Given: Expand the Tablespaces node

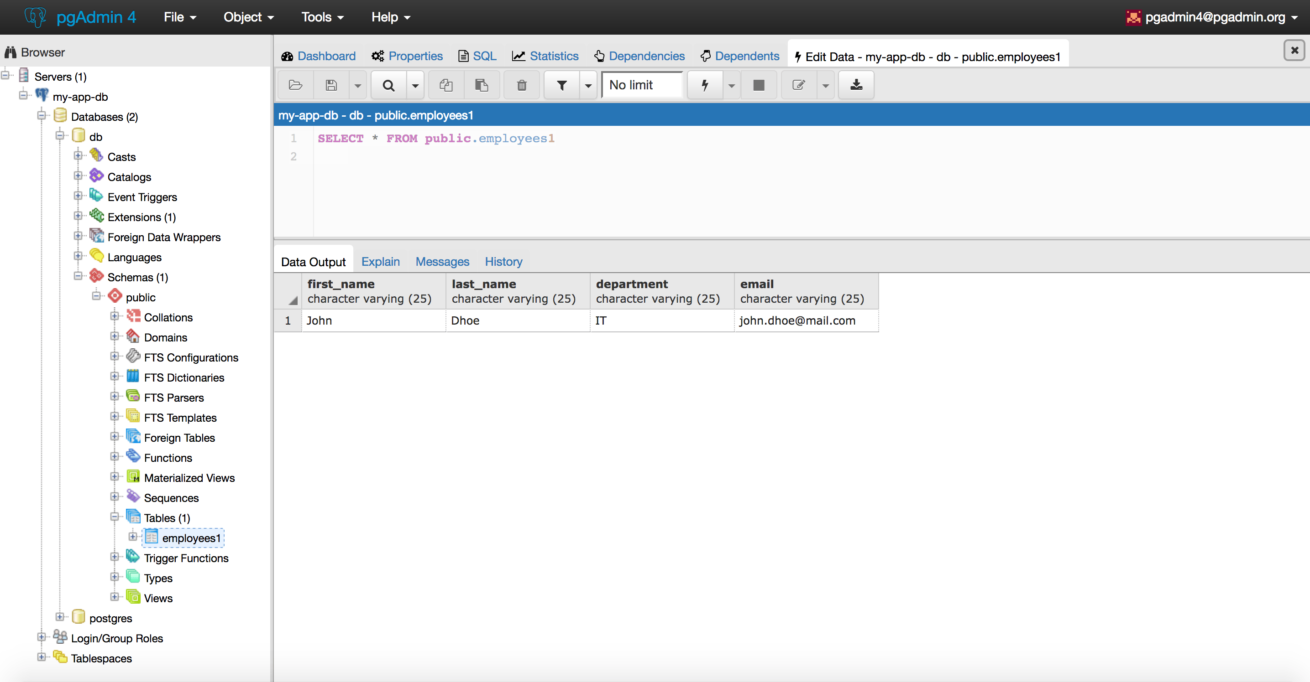Looking at the screenshot, I should point(42,656).
